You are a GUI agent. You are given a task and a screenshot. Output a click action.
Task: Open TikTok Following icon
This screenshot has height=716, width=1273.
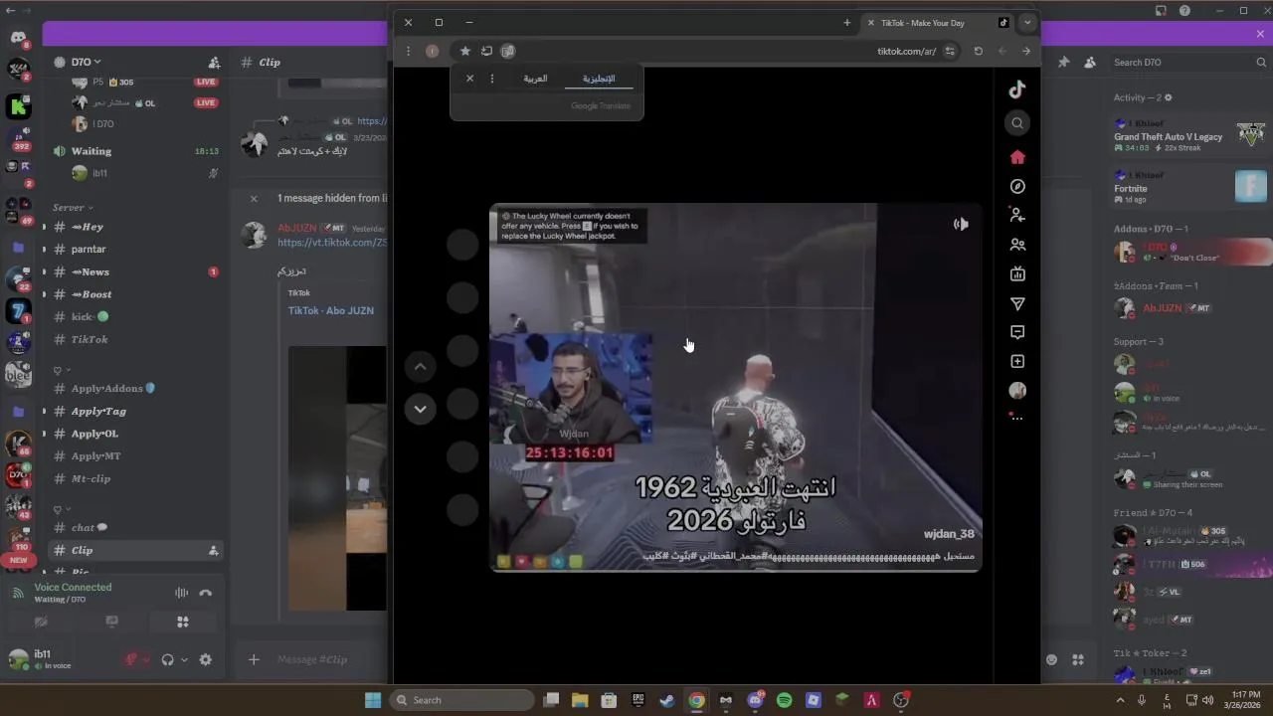click(x=1016, y=215)
